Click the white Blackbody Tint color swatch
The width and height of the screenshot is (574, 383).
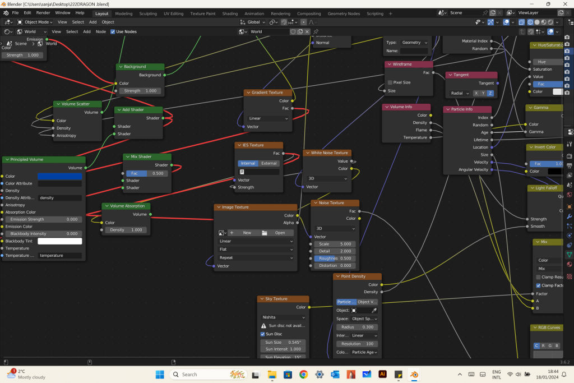pyautogui.click(x=59, y=241)
